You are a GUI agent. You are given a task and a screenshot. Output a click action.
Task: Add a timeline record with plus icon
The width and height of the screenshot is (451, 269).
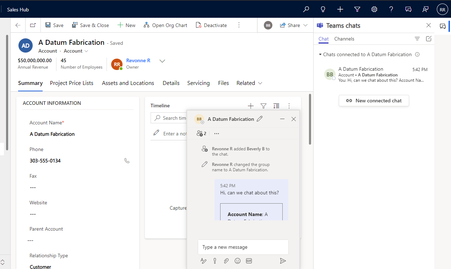[x=251, y=106]
